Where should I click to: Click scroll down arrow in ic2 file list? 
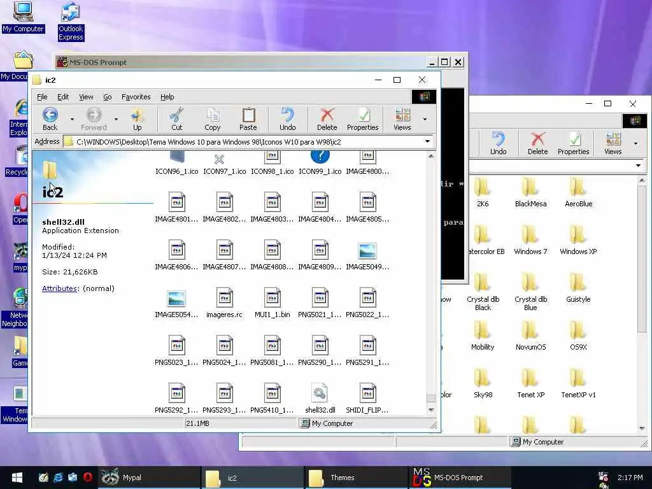click(431, 409)
